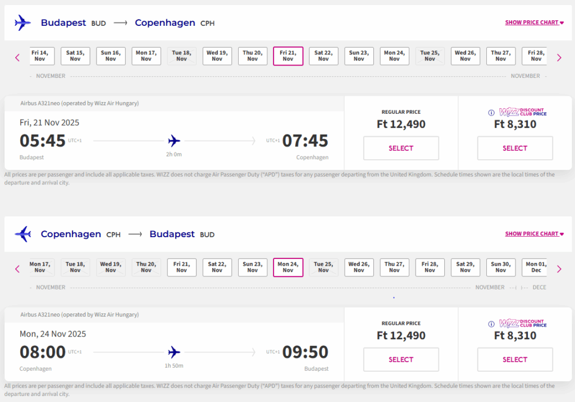Expand Show Price Chart for outbound flight
Screen dimensions: 575x402
(534, 23)
